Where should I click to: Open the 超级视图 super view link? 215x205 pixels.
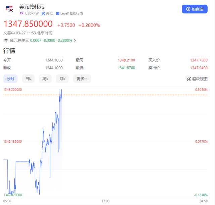pos(197,79)
